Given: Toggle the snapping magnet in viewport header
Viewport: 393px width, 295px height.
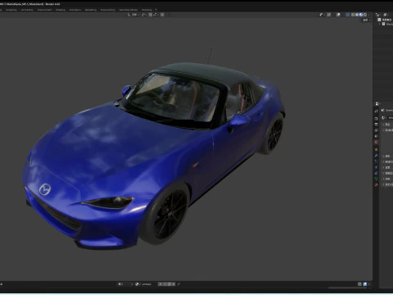Looking at the screenshot, I should (x=151, y=15).
